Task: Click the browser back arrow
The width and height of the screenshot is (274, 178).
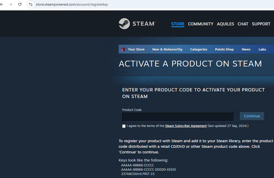Action: point(2,4)
